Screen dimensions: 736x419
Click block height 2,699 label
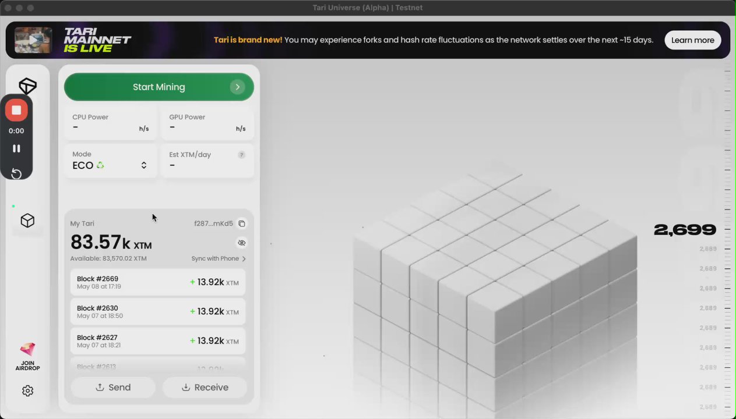tap(685, 230)
